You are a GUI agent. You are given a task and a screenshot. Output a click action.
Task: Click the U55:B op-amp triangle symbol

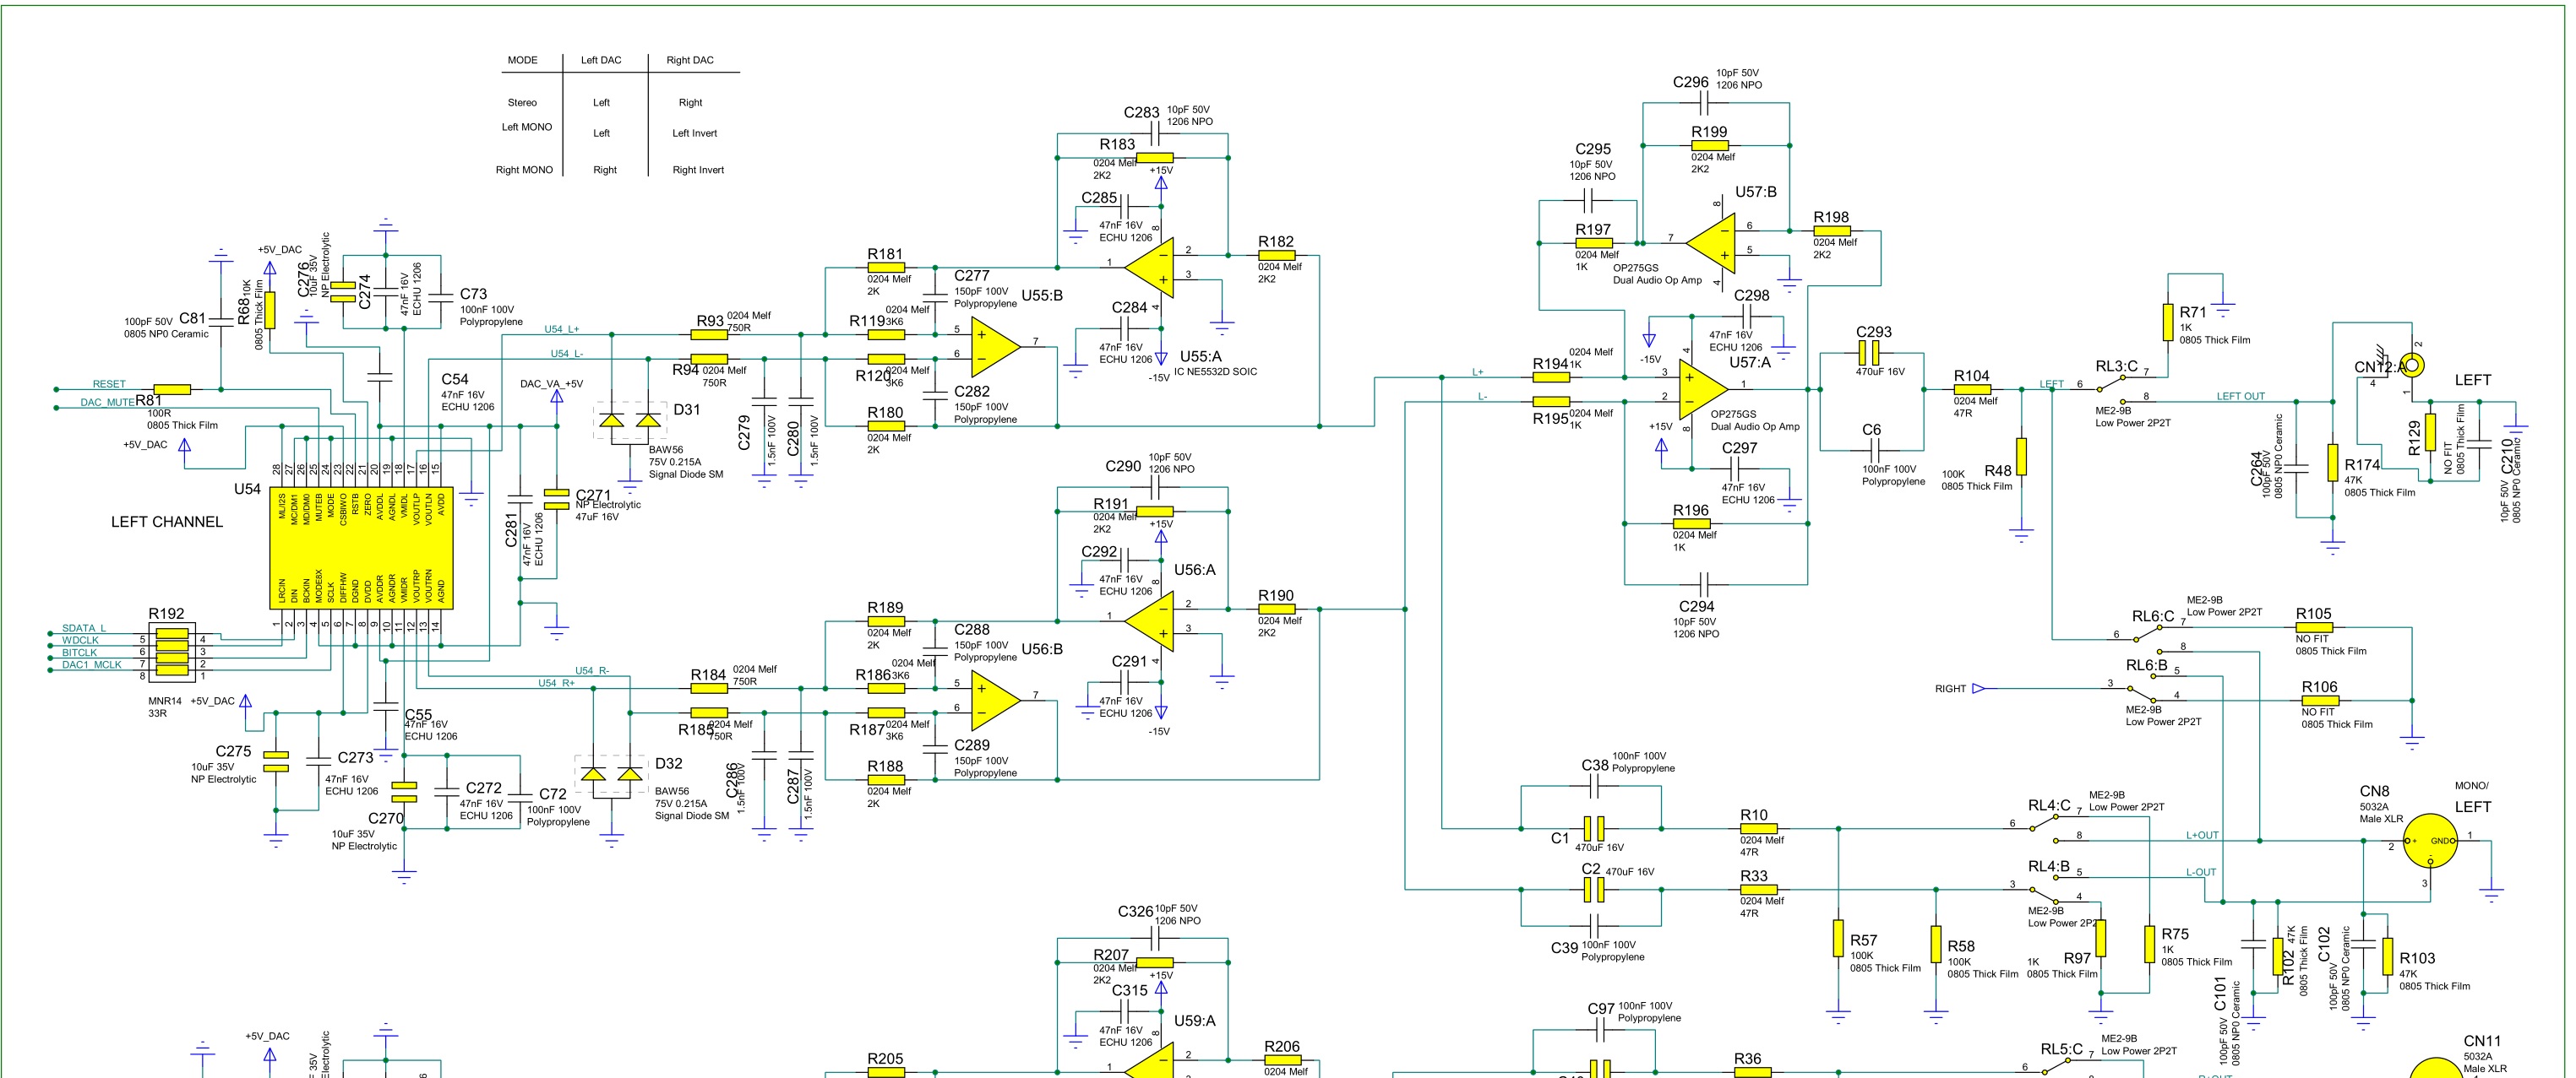[x=996, y=345]
